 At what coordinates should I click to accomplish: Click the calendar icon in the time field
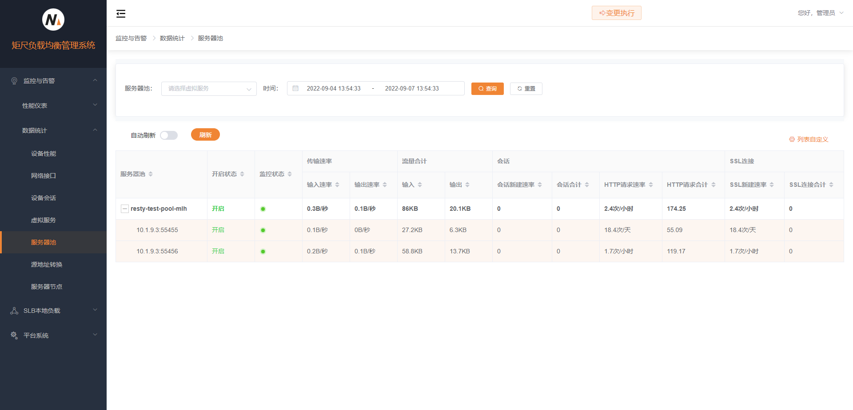pyautogui.click(x=295, y=88)
